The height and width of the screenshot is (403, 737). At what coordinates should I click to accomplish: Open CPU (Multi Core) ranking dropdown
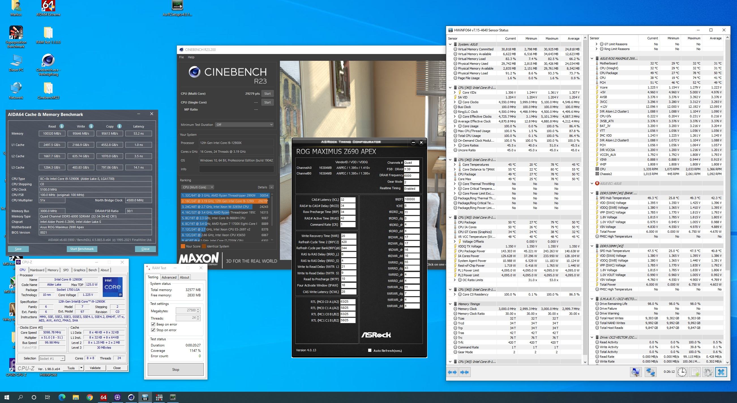pos(198,187)
